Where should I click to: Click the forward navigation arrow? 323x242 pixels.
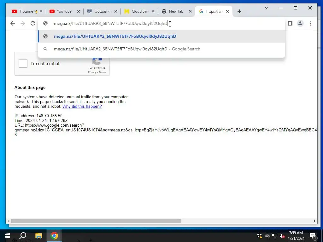click(x=23, y=23)
